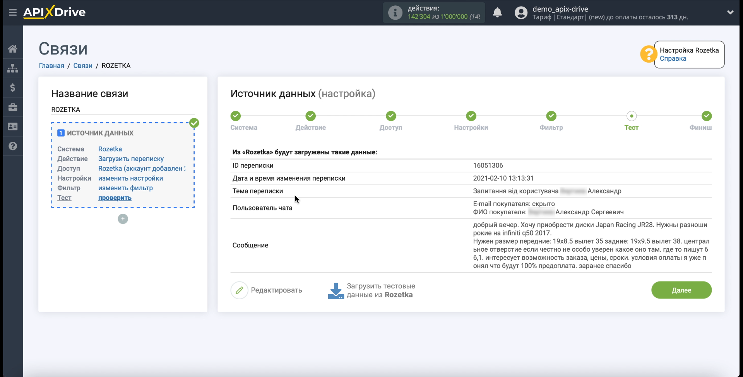Edit the connection name field ROZETKA

123,109
